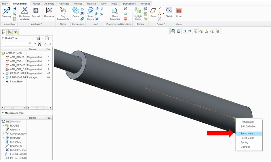The image size is (271, 162).
Task: Open the Measures graph tool
Action: [x=49, y=12]
